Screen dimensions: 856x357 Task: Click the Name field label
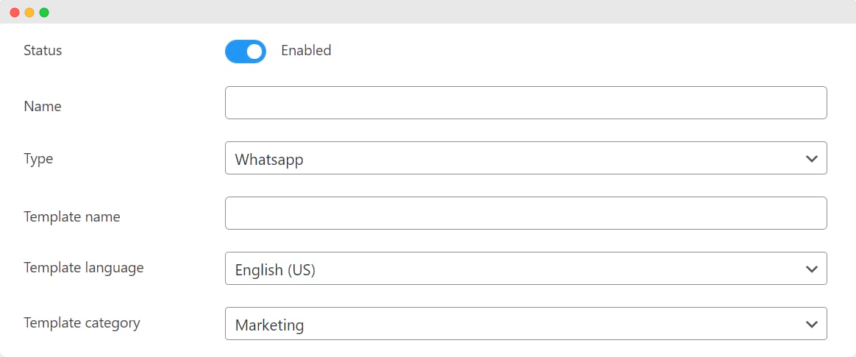click(x=43, y=107)
